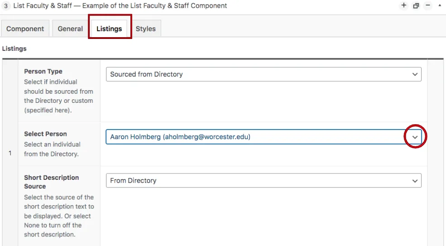This screenshot has height=246, width=446.
Task: Go to the Styles tab
Action: (145, 29)
